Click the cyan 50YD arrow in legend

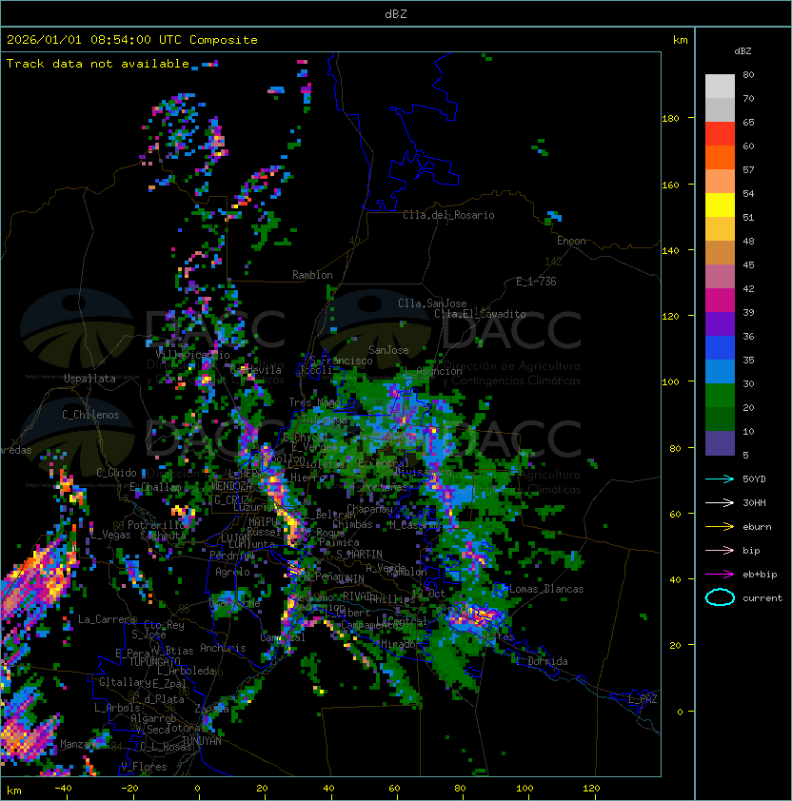(x=720, y=479)
